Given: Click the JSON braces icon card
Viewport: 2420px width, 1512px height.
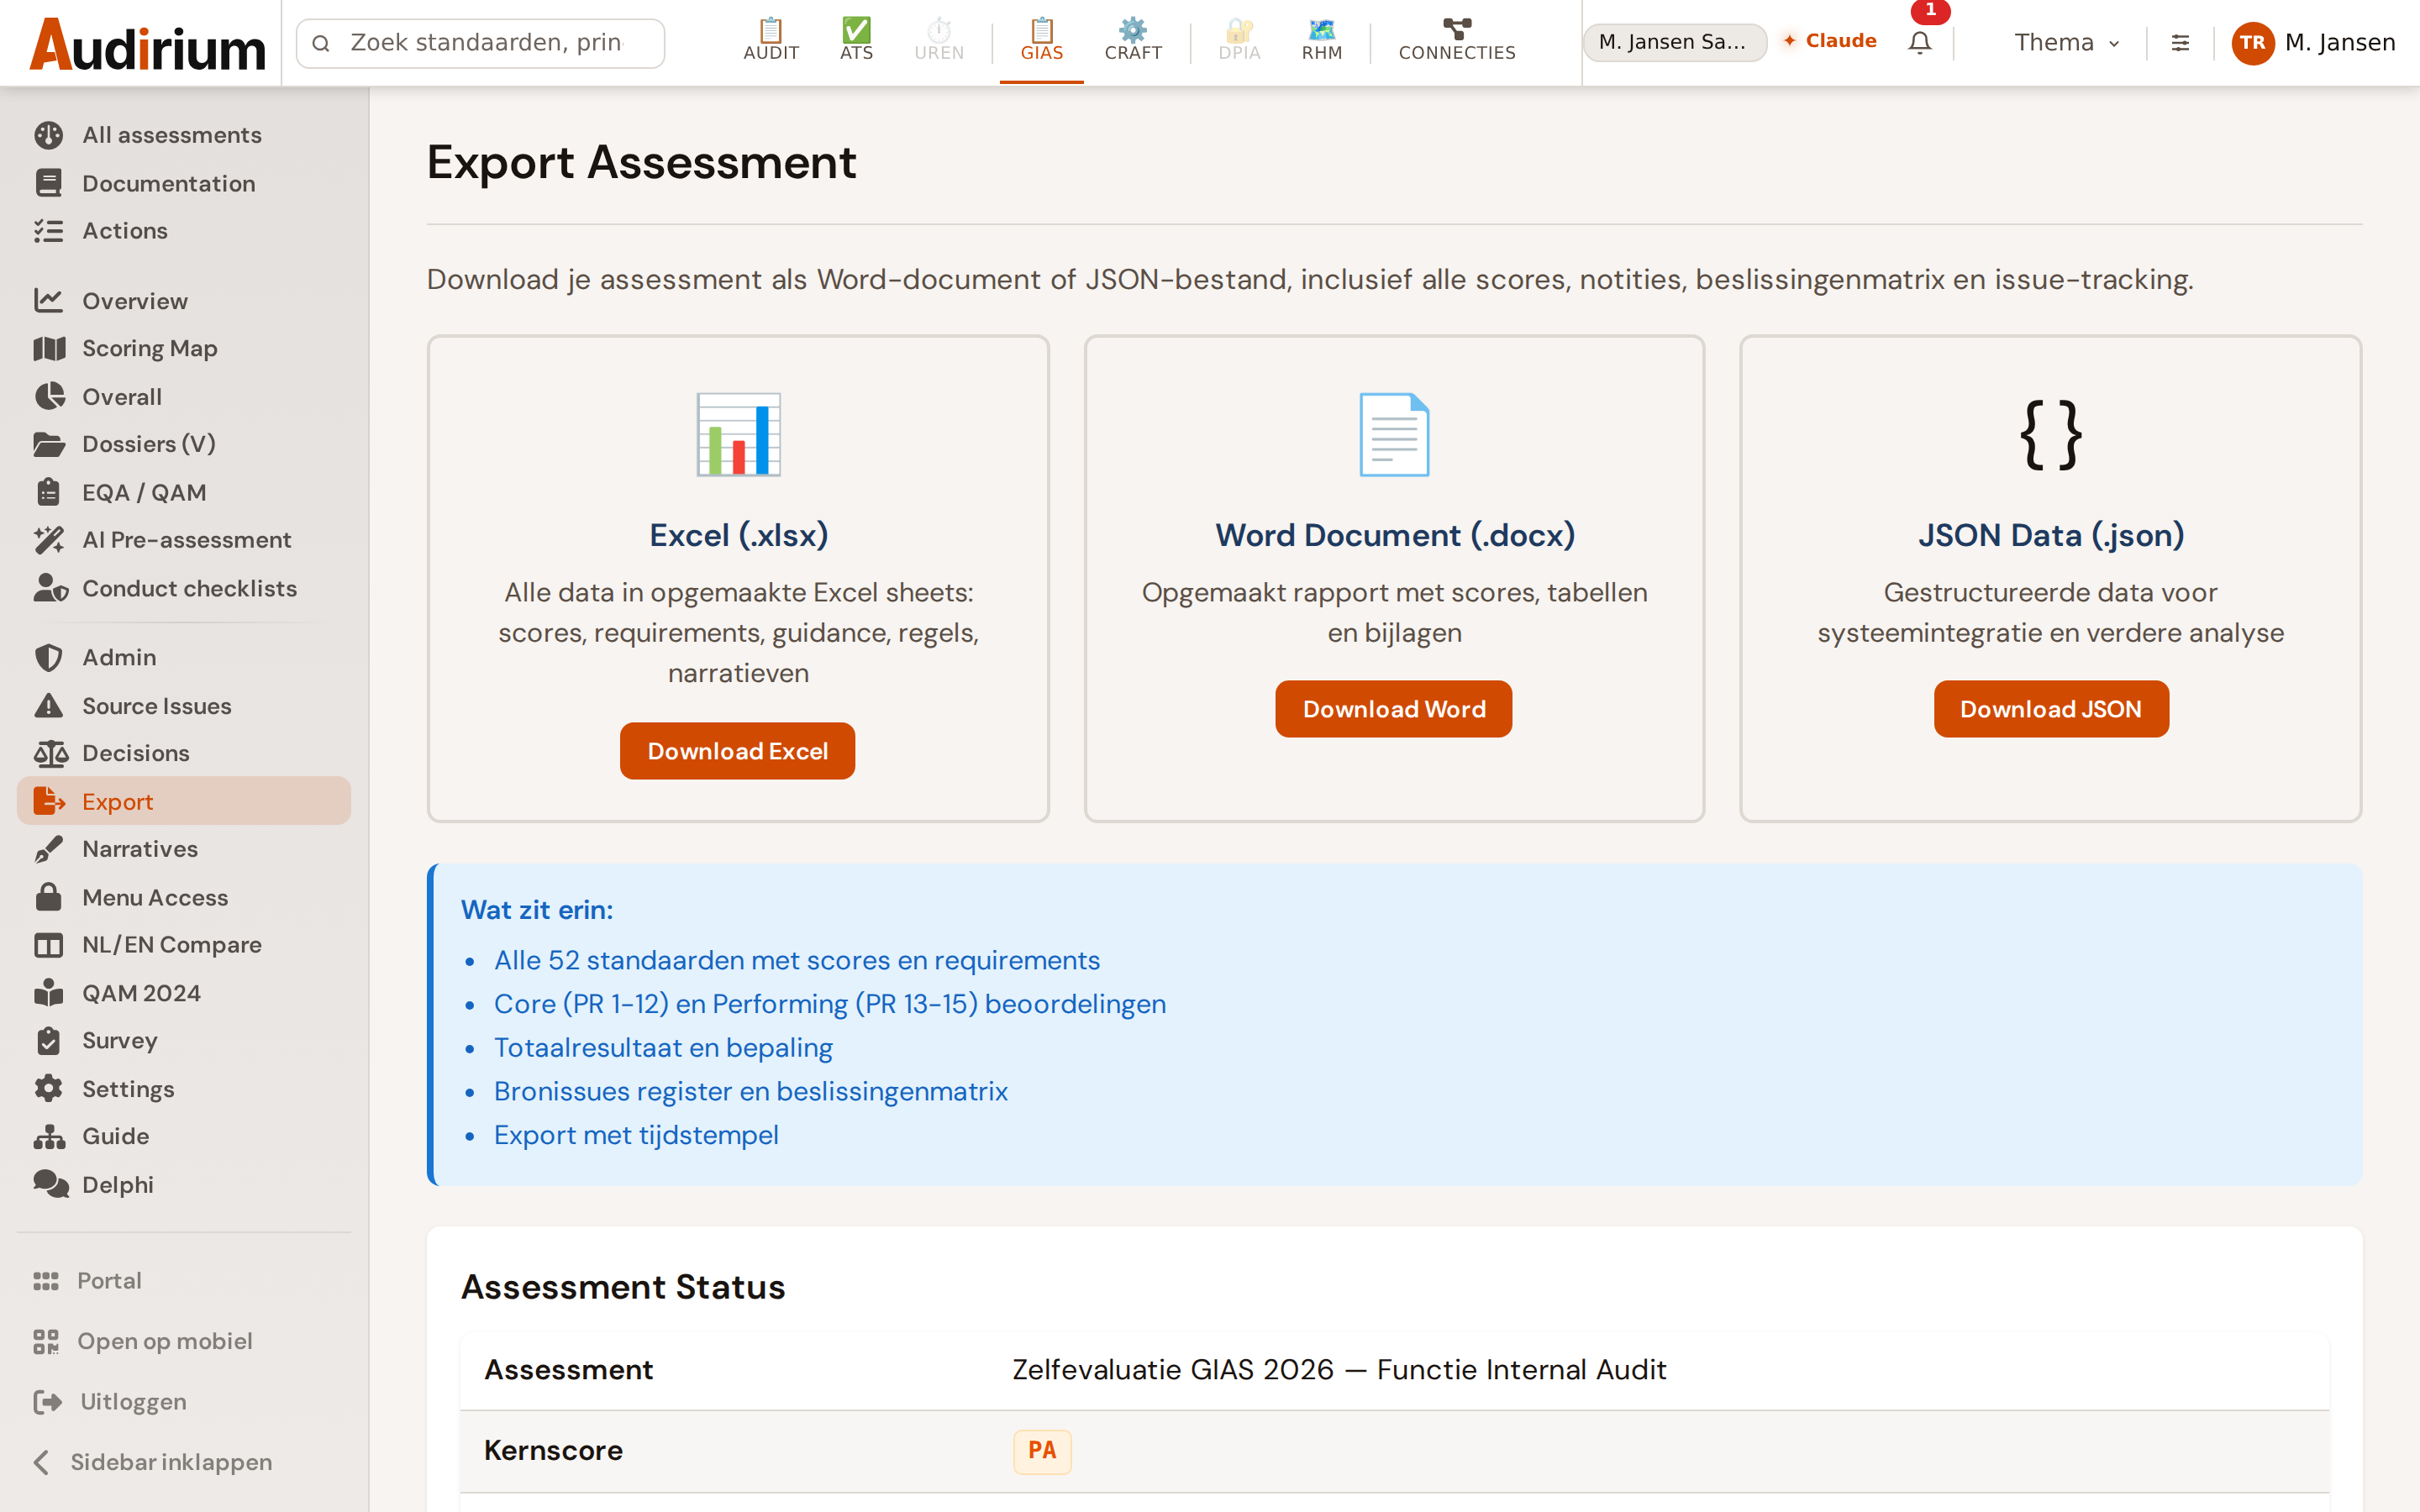Looking at the screenshot, I should (2050, 435).
